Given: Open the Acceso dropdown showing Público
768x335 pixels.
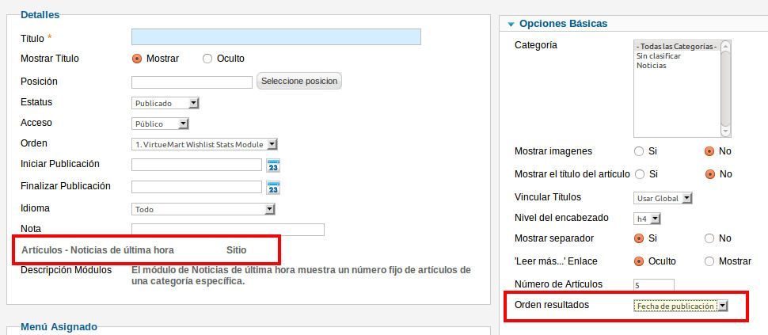Looking at the screenshot, I should (160, 124).
